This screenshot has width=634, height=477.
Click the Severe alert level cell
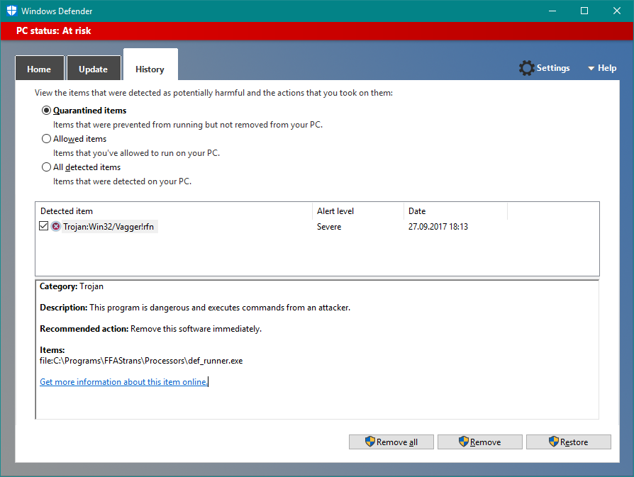(329, 227)
